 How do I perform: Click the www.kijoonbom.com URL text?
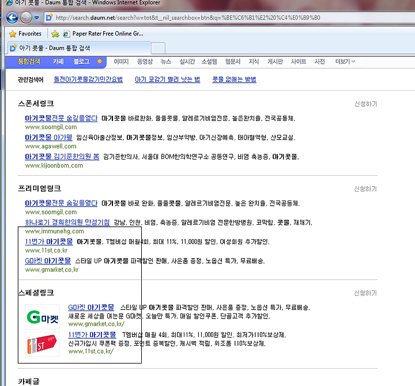tap(54, 165)
